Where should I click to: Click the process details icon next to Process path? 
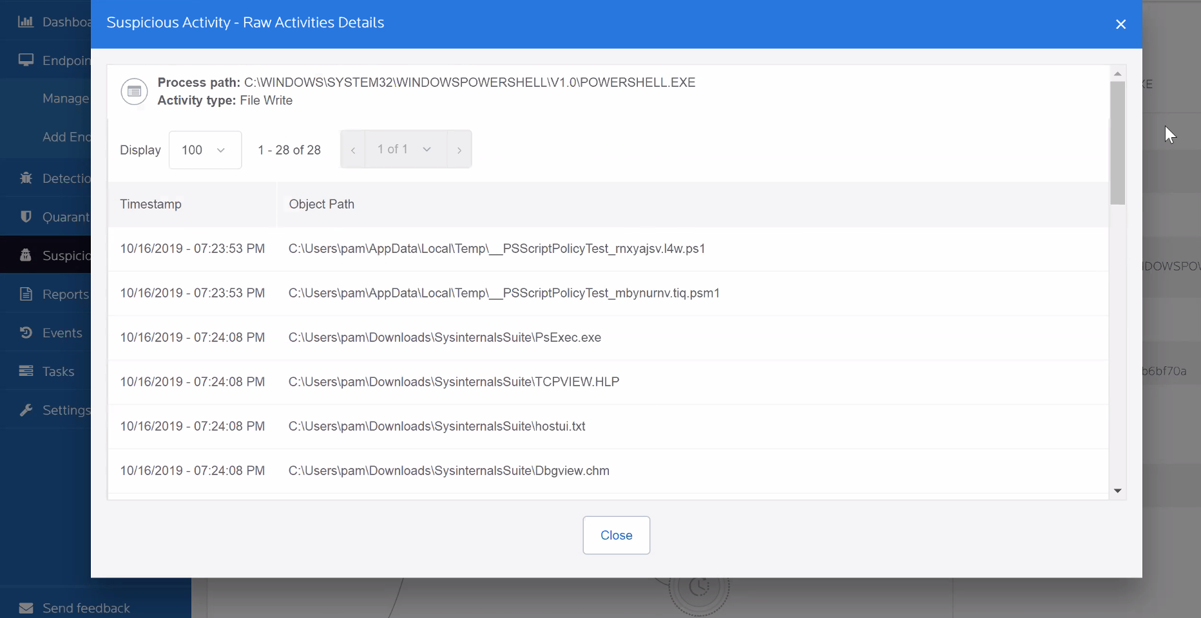[x=134, y=91]
